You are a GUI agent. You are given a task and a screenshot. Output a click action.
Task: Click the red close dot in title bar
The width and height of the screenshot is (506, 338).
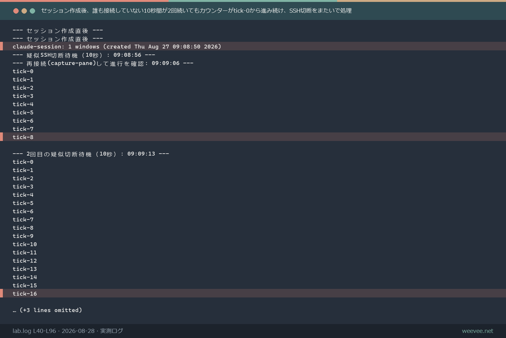click(x=16, y=11)
